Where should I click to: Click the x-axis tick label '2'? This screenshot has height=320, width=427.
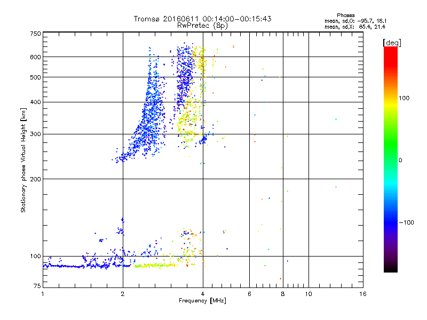(123, 294)
